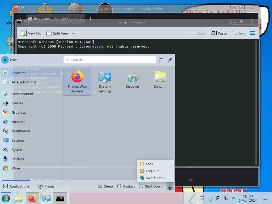Open Utilities category
This screenshot has width=272, height=204.
tap(31, 159)
